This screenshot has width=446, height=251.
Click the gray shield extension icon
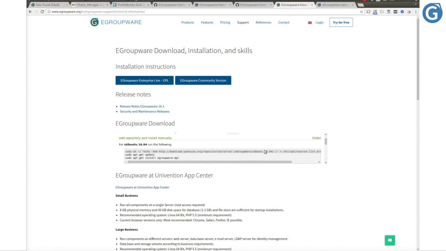(382, 12)
